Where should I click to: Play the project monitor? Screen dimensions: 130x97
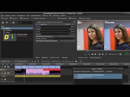[x=95, y=54]
